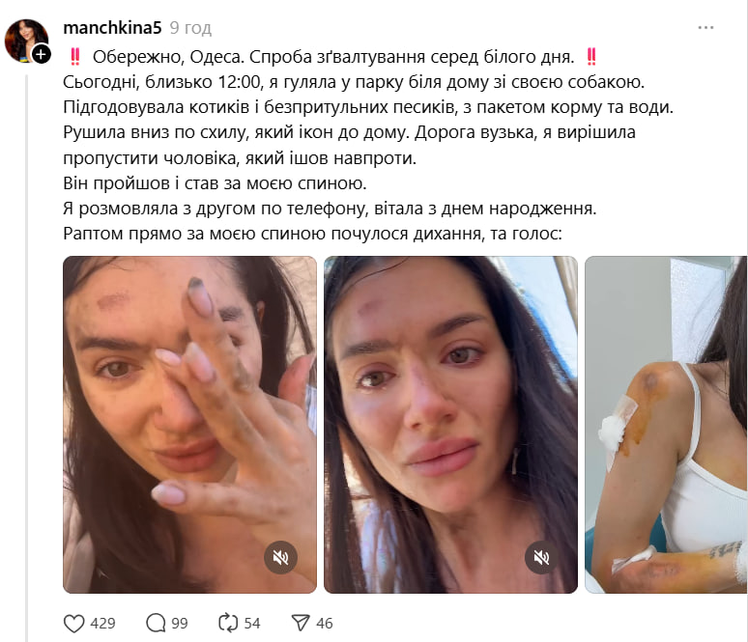The height and width of the screenshot is (642, 748).
Task: Follow manchkina5 via plus badge
Action: [42, 54]
